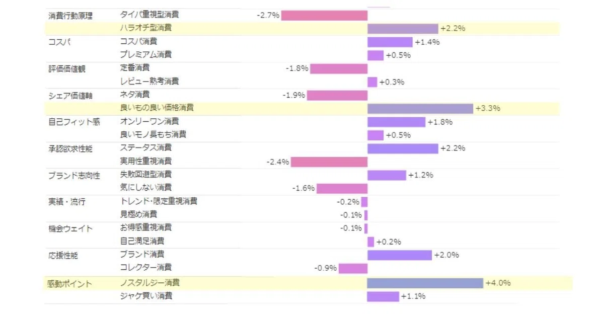
Task: Click the ネタ消費 -1.9% bar
Action: click(x=338, y=95)
